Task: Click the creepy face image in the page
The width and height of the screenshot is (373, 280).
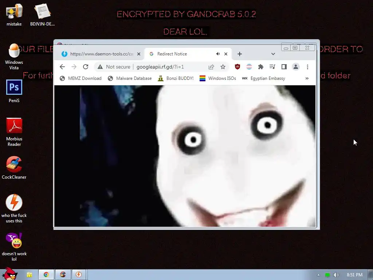Action: [185, 156]
